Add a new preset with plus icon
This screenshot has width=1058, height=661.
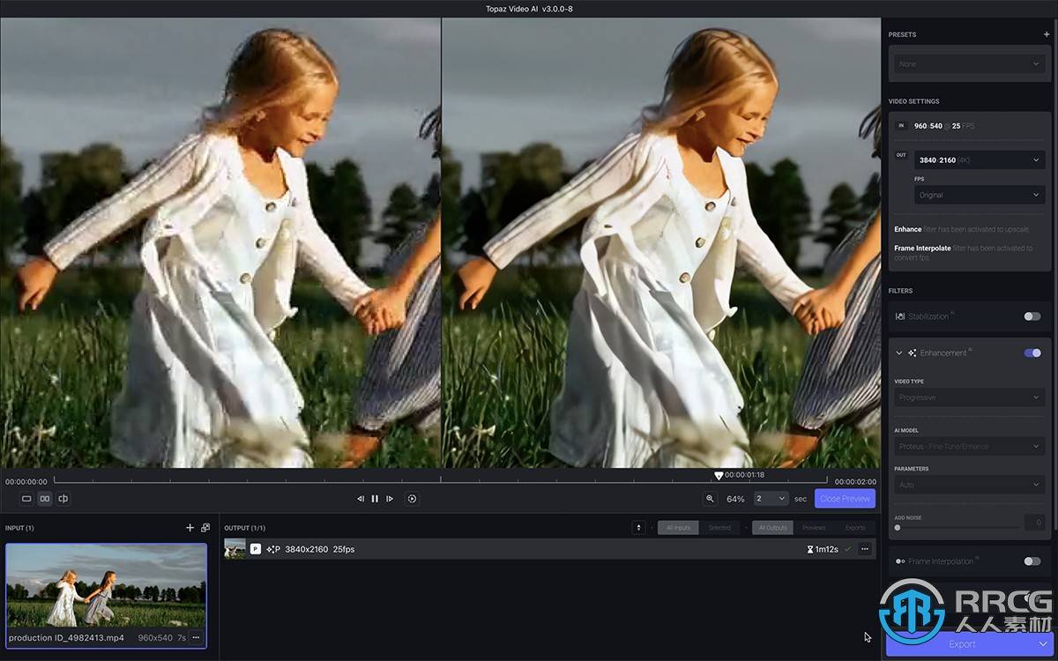(1047, 35)
